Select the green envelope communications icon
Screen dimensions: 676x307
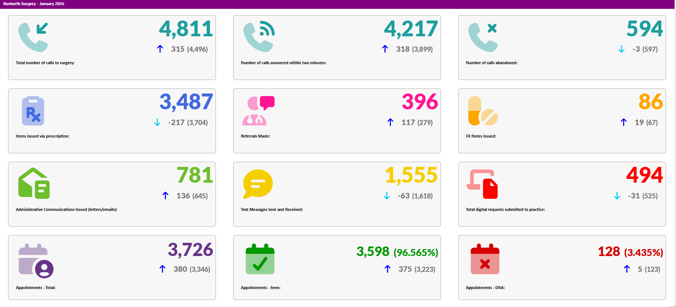34,183
